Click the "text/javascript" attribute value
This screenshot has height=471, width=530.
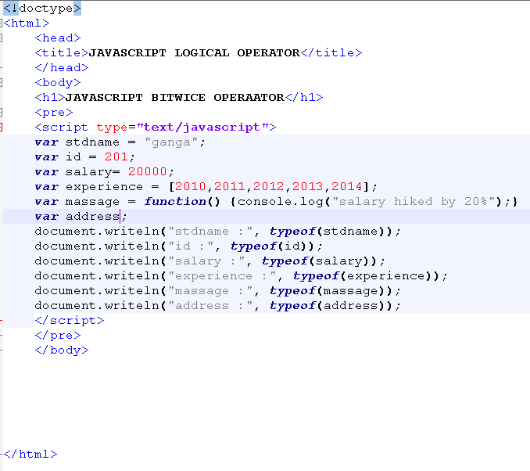(x=202, y=127)
